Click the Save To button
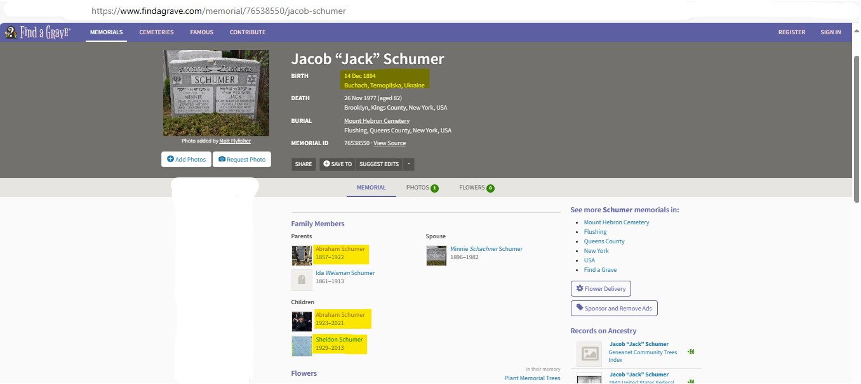The height and width of the screenshot is (384, 861). tap(337, 164)
